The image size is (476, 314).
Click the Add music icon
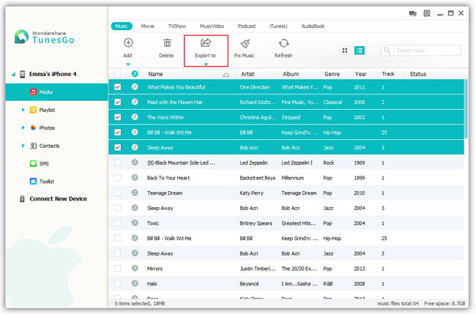tap(128, 43)
